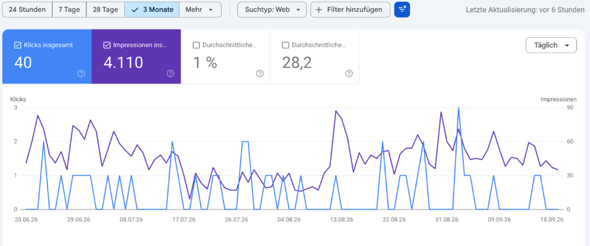This screenshot has width=590, height=246.
Task: Enable the checkbox on the 28,2 card
Action: point(285,45)
